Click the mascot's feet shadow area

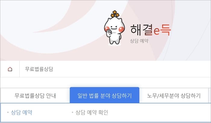coord(114,44)
